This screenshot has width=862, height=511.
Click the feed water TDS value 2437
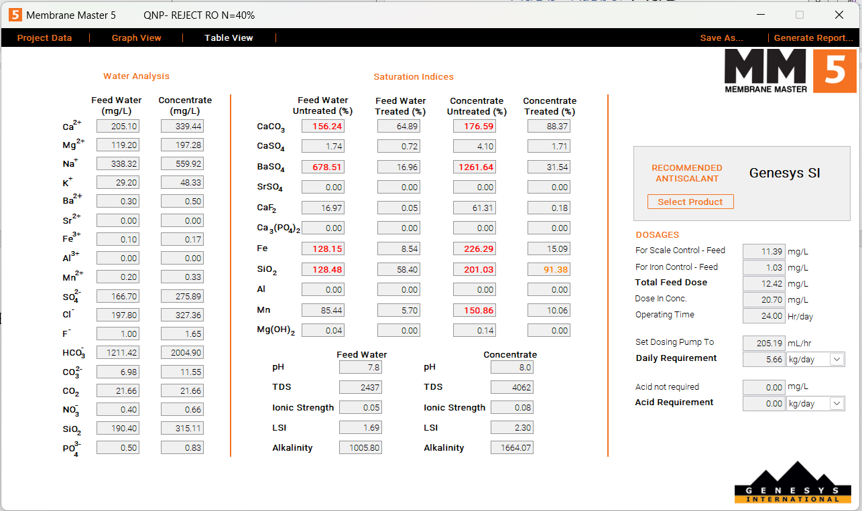361,386
